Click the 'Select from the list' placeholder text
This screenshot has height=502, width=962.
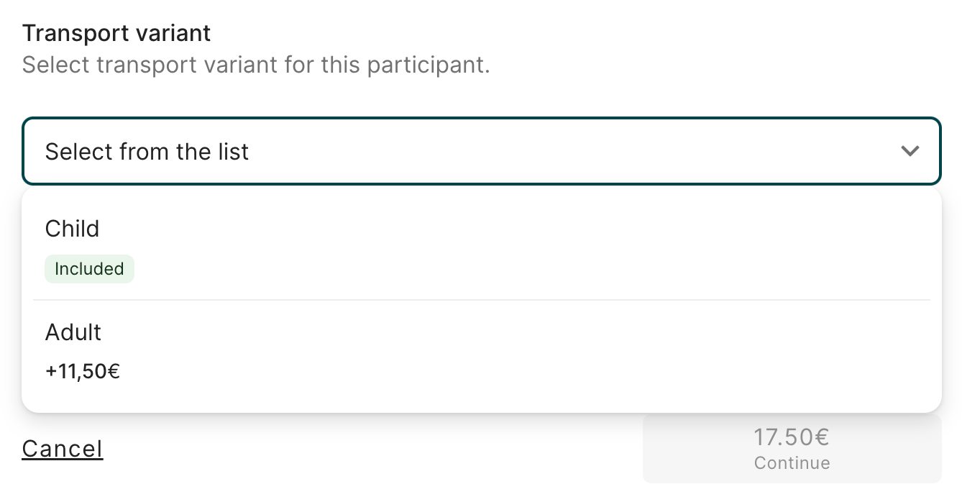coord(147,152)
